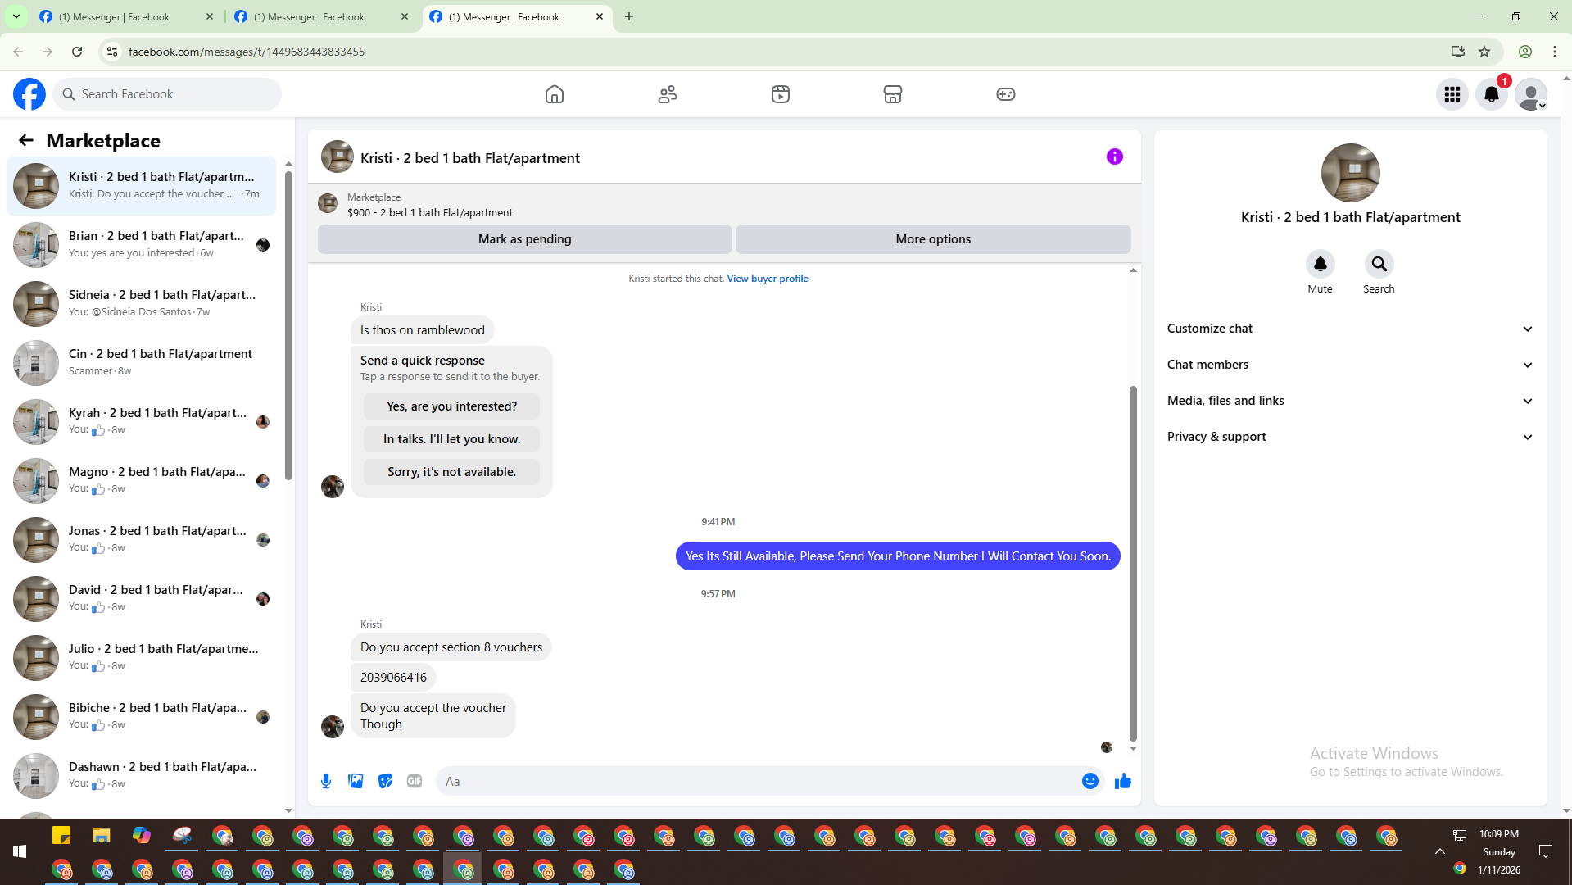Screen dimensions: 1572x885
Task: Go back using Marketplace back arrow
Action: point(26,140)
